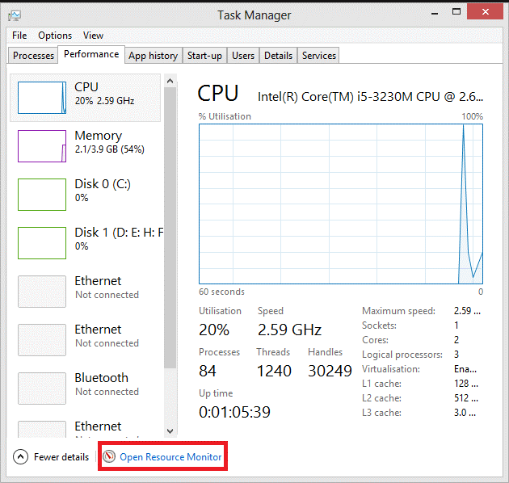Viewport: 509px width, 483px height.
Task: Click the Fewer details circular arrow icon
Action: (20, 456)
